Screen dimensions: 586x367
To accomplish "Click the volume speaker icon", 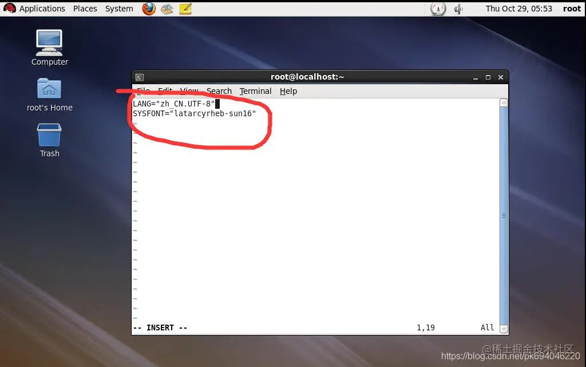I will coord(458,9).
